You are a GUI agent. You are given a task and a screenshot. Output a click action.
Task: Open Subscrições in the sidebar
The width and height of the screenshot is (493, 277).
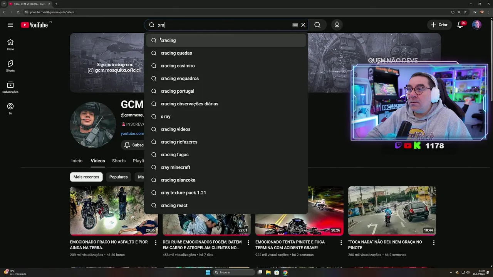(10, 87)
